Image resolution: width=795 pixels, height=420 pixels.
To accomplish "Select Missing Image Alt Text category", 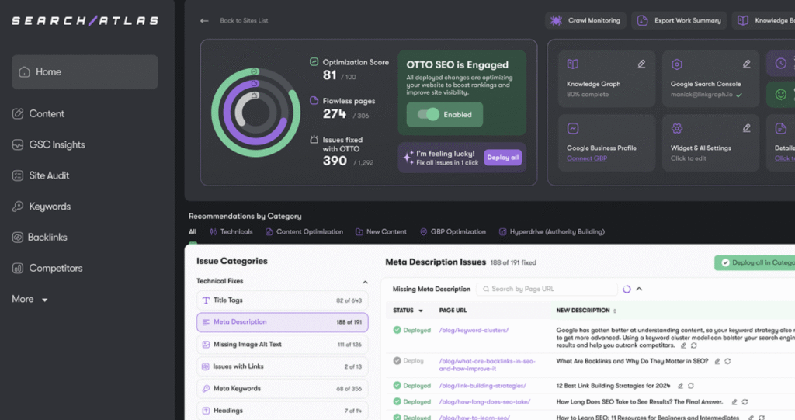I will (283, 345).
